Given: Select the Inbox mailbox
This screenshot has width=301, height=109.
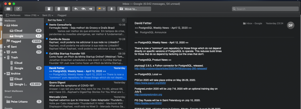Looking at the screenshot, I should (x=23, y=25).
